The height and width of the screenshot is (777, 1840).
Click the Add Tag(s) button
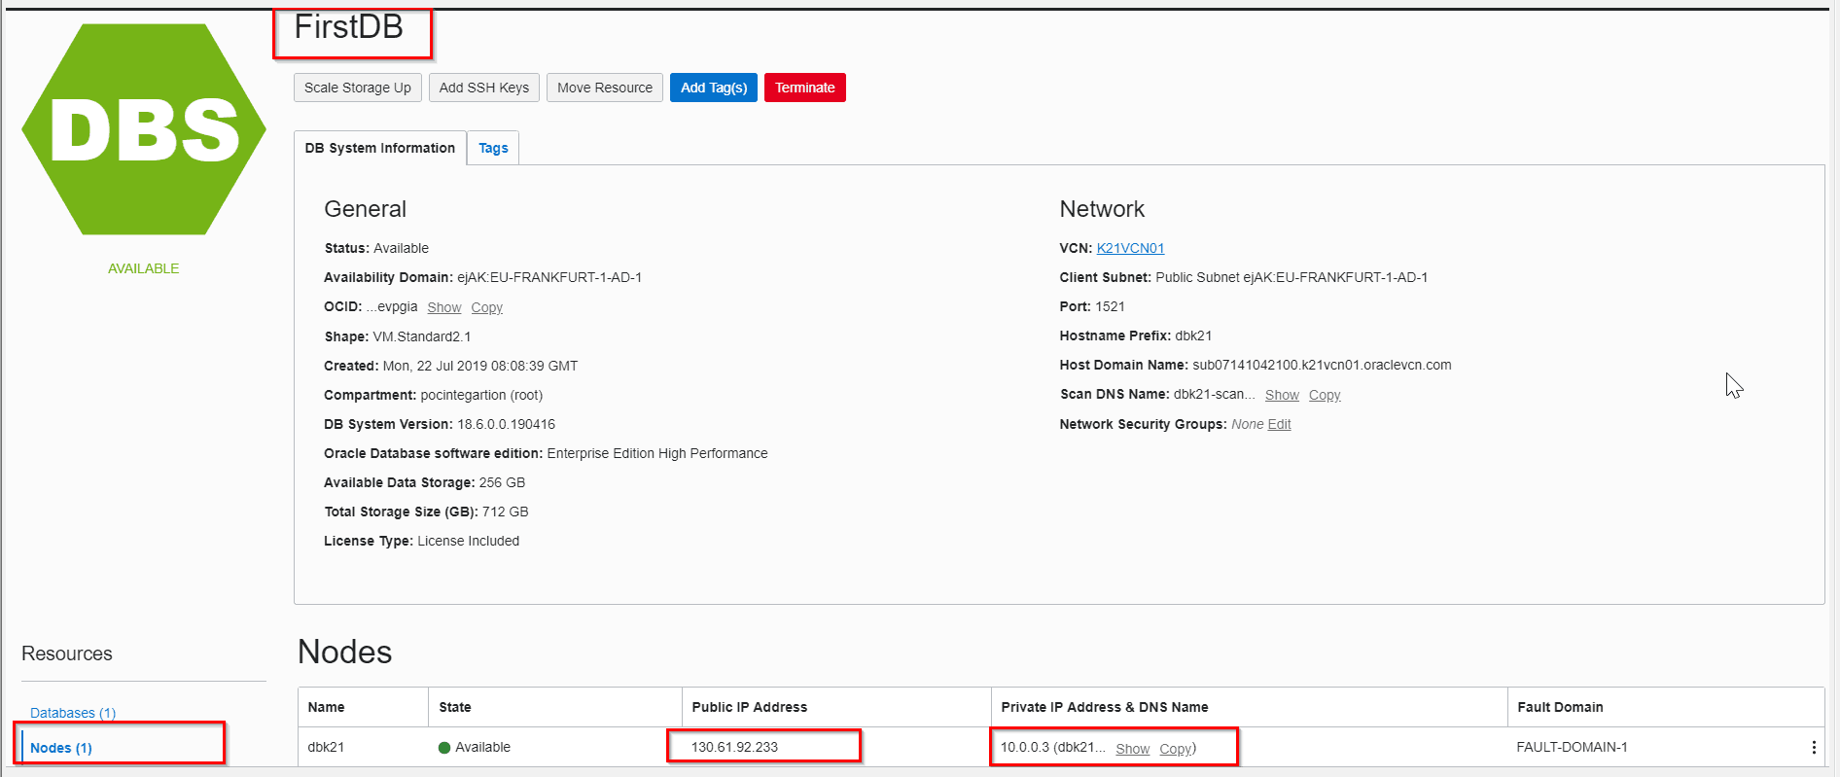click(x=714, y=88)
